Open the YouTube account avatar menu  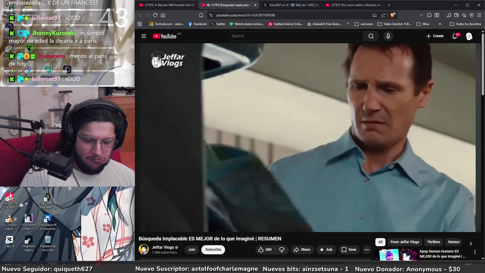point(469,36)
